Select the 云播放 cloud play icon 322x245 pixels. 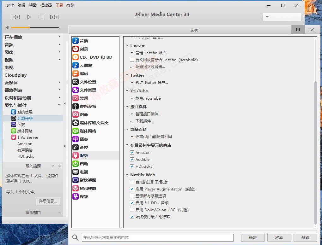point(76,65)
